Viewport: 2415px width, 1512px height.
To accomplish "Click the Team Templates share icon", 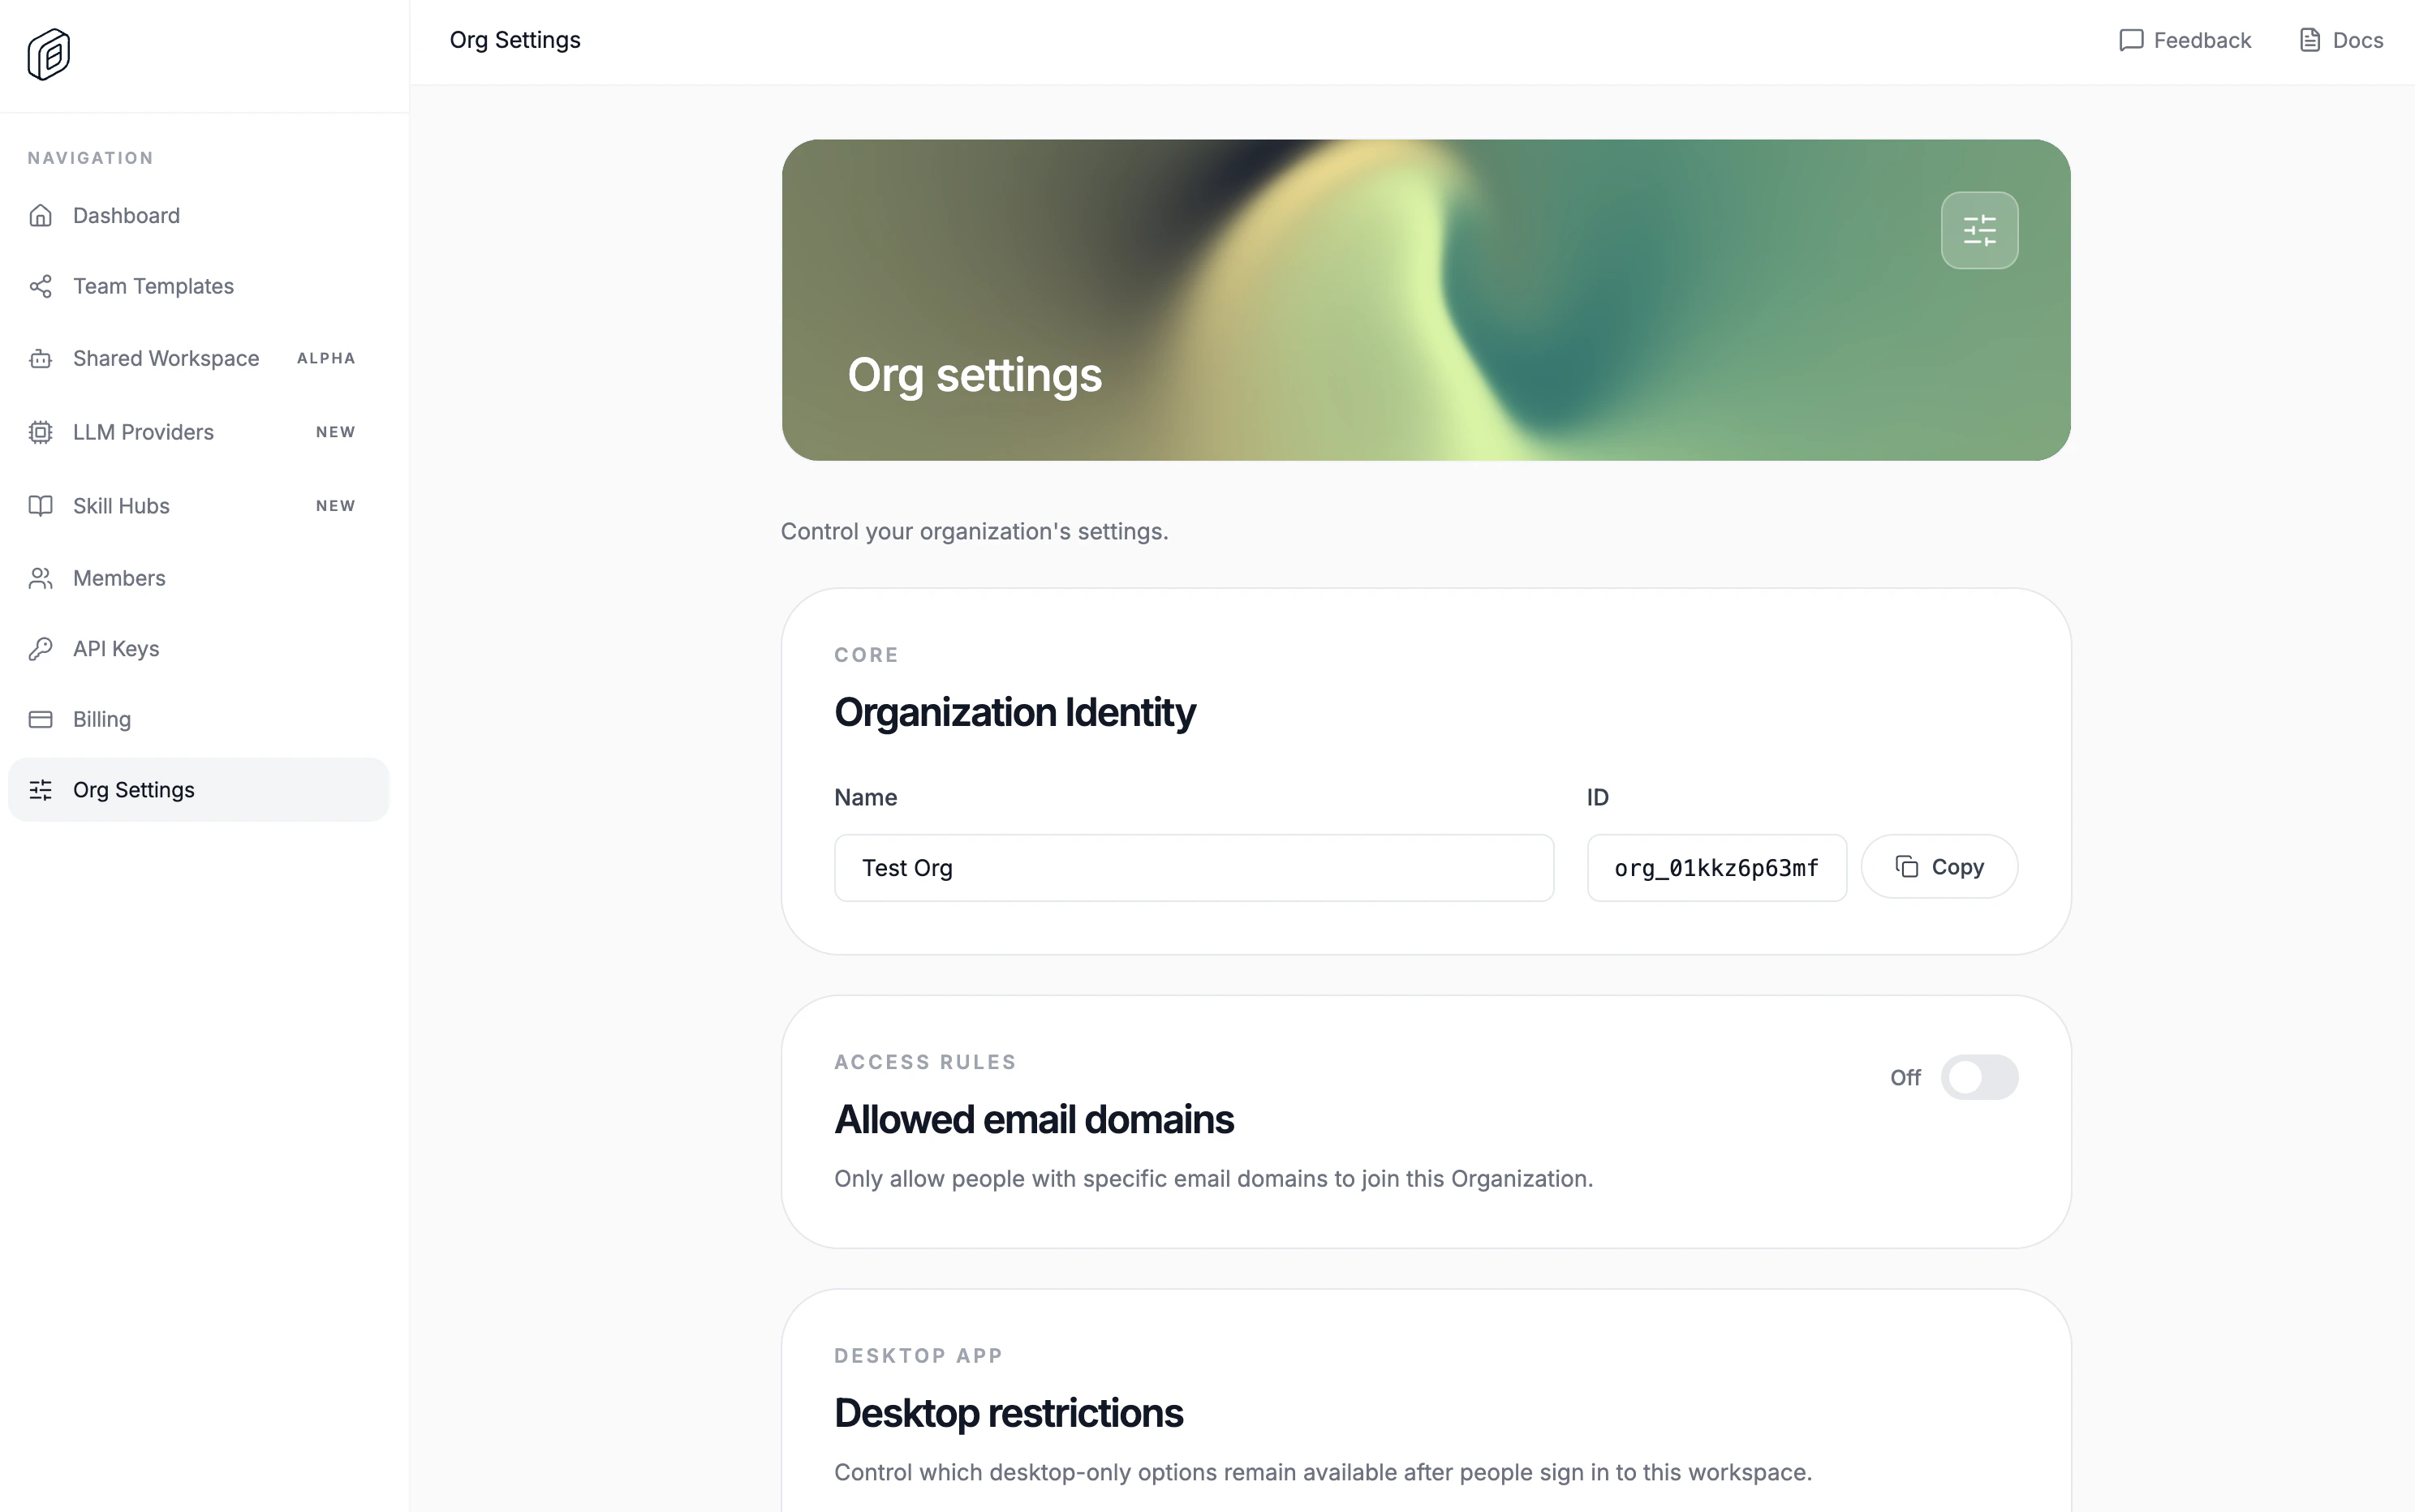I will (x=40, y=286).
